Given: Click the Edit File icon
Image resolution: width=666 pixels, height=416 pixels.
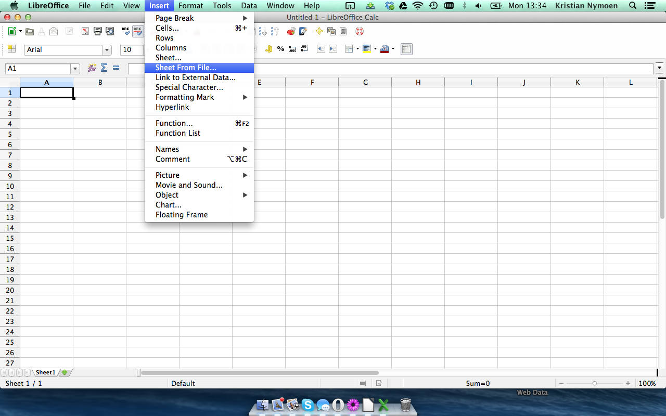Looking at the screenshot, I should click(69, 31).
